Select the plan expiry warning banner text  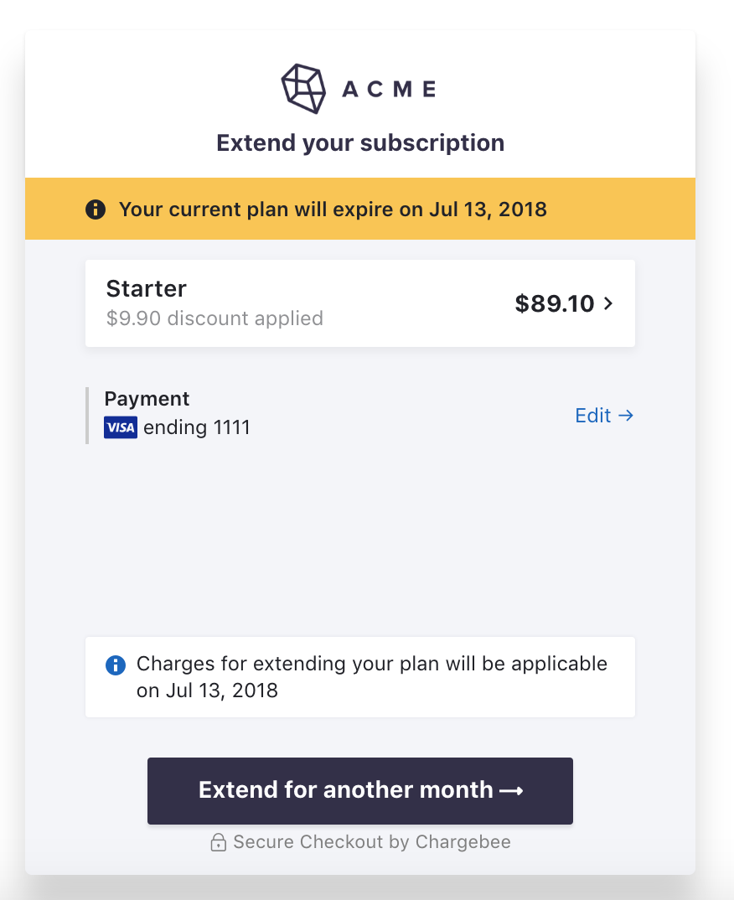(x=333, y=209)
